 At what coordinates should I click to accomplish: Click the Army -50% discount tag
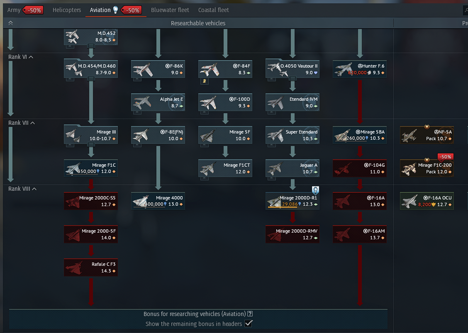pos(33,10)
